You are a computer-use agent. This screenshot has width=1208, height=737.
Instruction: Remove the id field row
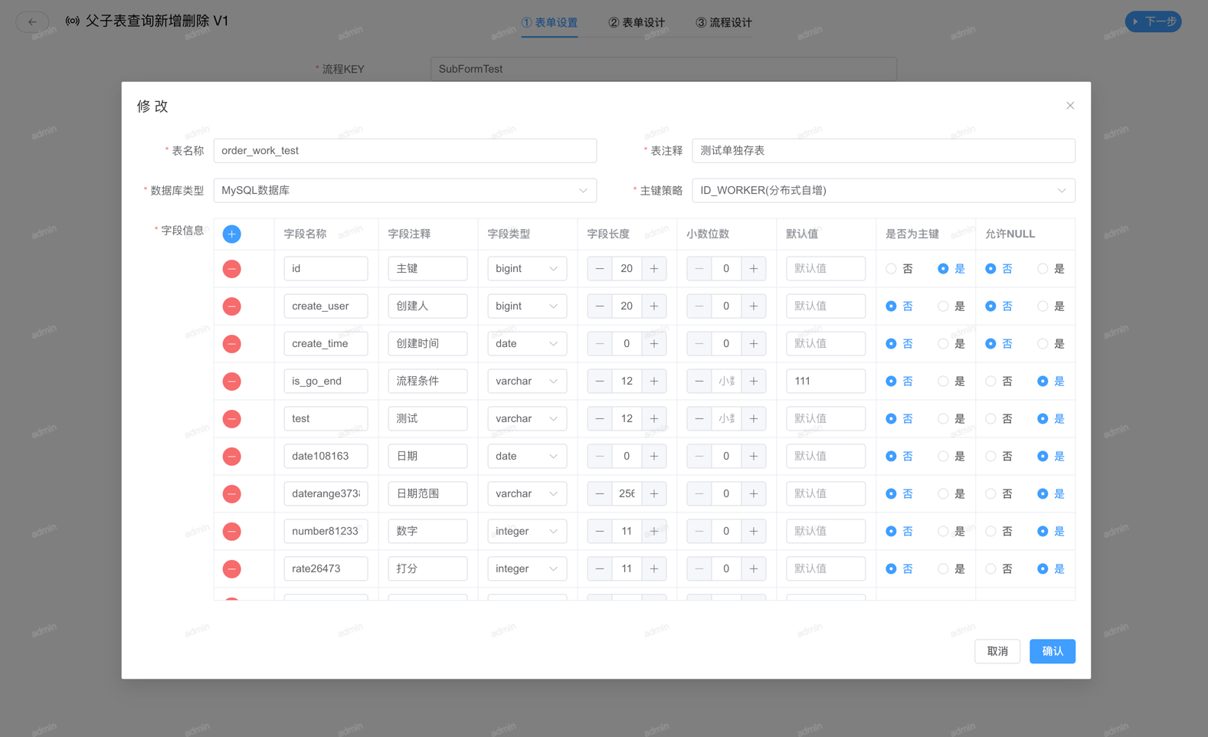click(x=231, y=269)
